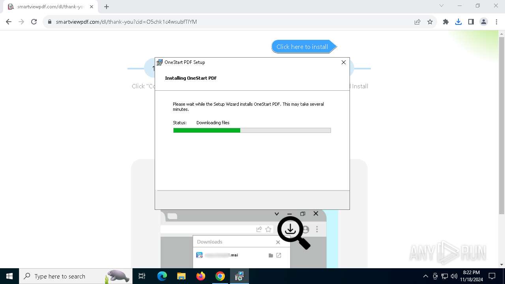Screen dimensions: 505x284
Task: Reload the smartviewpdf page
Action: [x=34, y=22]
